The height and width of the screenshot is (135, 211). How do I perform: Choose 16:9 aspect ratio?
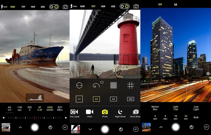131,99
